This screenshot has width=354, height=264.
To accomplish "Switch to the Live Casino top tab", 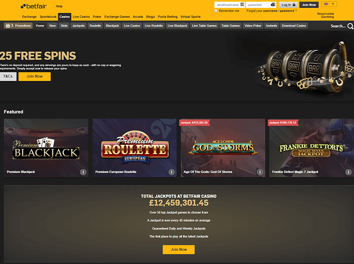I will coord(81,17).
